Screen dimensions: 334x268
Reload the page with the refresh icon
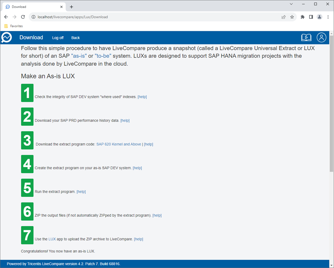click(x=23, y=17)
